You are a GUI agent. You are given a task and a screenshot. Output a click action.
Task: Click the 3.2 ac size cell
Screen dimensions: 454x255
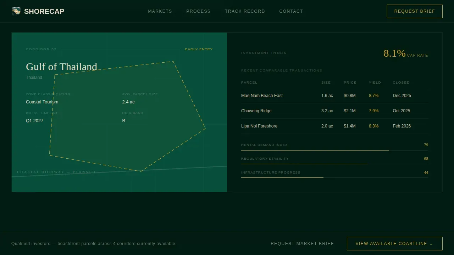click(327, 111)
